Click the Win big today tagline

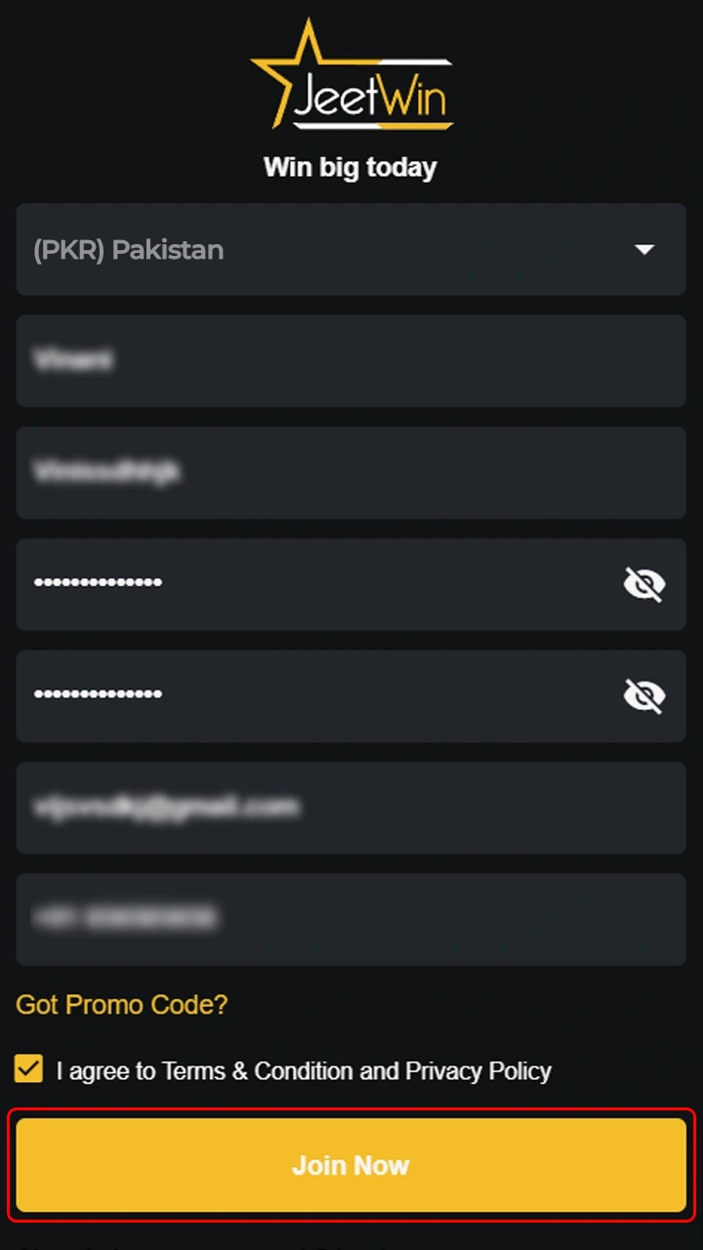tap(351, 167)
